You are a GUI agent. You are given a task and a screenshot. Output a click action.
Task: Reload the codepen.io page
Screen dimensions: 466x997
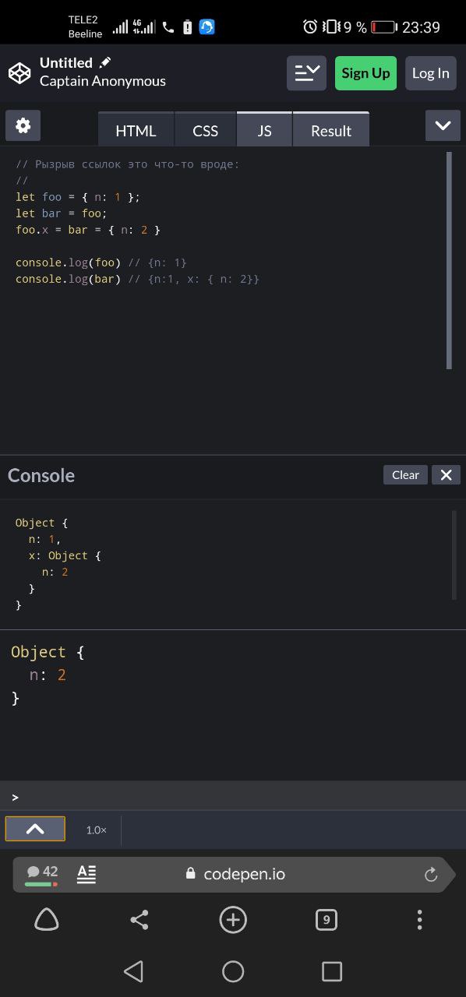(430, 875)
